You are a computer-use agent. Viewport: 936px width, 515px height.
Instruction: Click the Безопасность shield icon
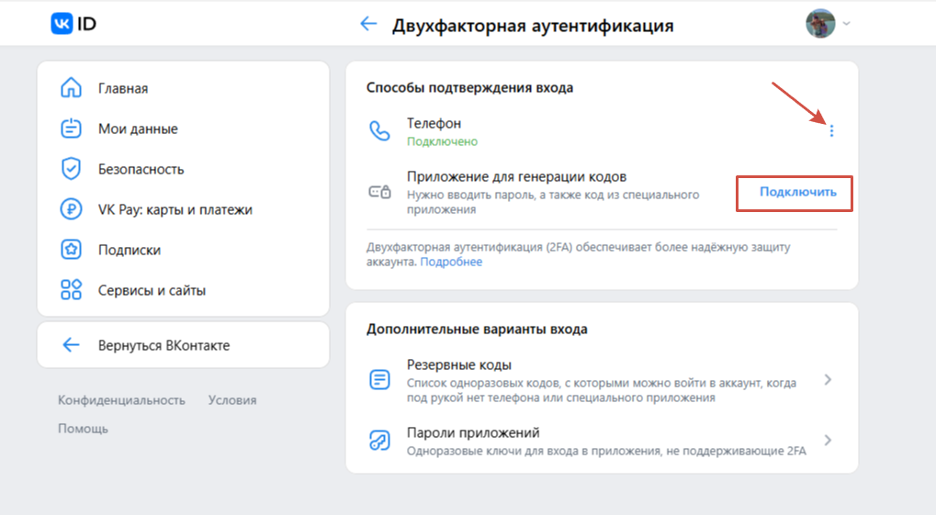click(x=71, y=169)
